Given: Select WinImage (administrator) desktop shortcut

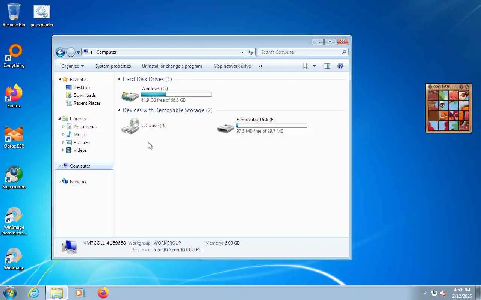Looking at the screenshot, I should [14, 221].
